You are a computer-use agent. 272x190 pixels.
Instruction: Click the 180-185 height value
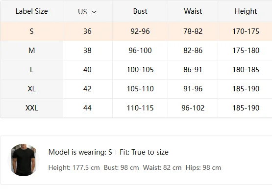tap(246, 70)
